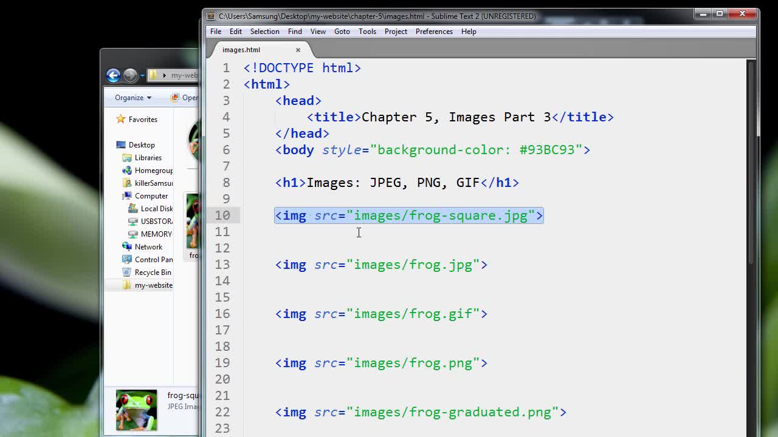Click the Network icon in navigation pane
Viewport: 778px width, 437px height.
(126, 246)
